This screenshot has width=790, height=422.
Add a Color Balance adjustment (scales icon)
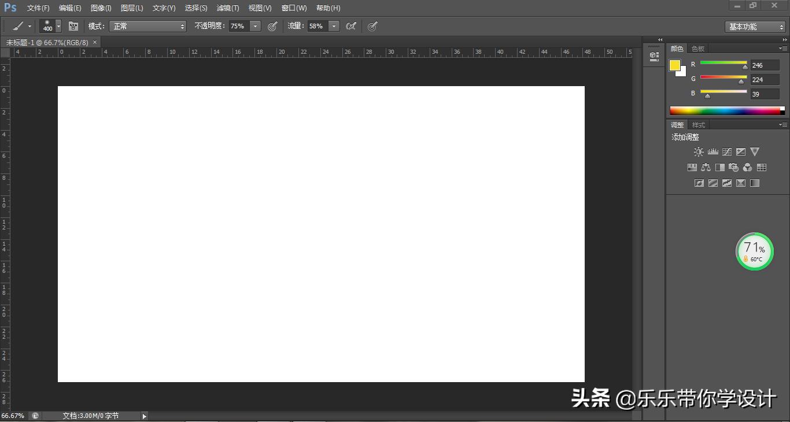[706, 168]
